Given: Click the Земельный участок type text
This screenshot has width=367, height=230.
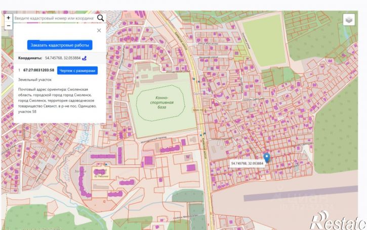Looking at the screenshot, I should click(x=35, y=80).
